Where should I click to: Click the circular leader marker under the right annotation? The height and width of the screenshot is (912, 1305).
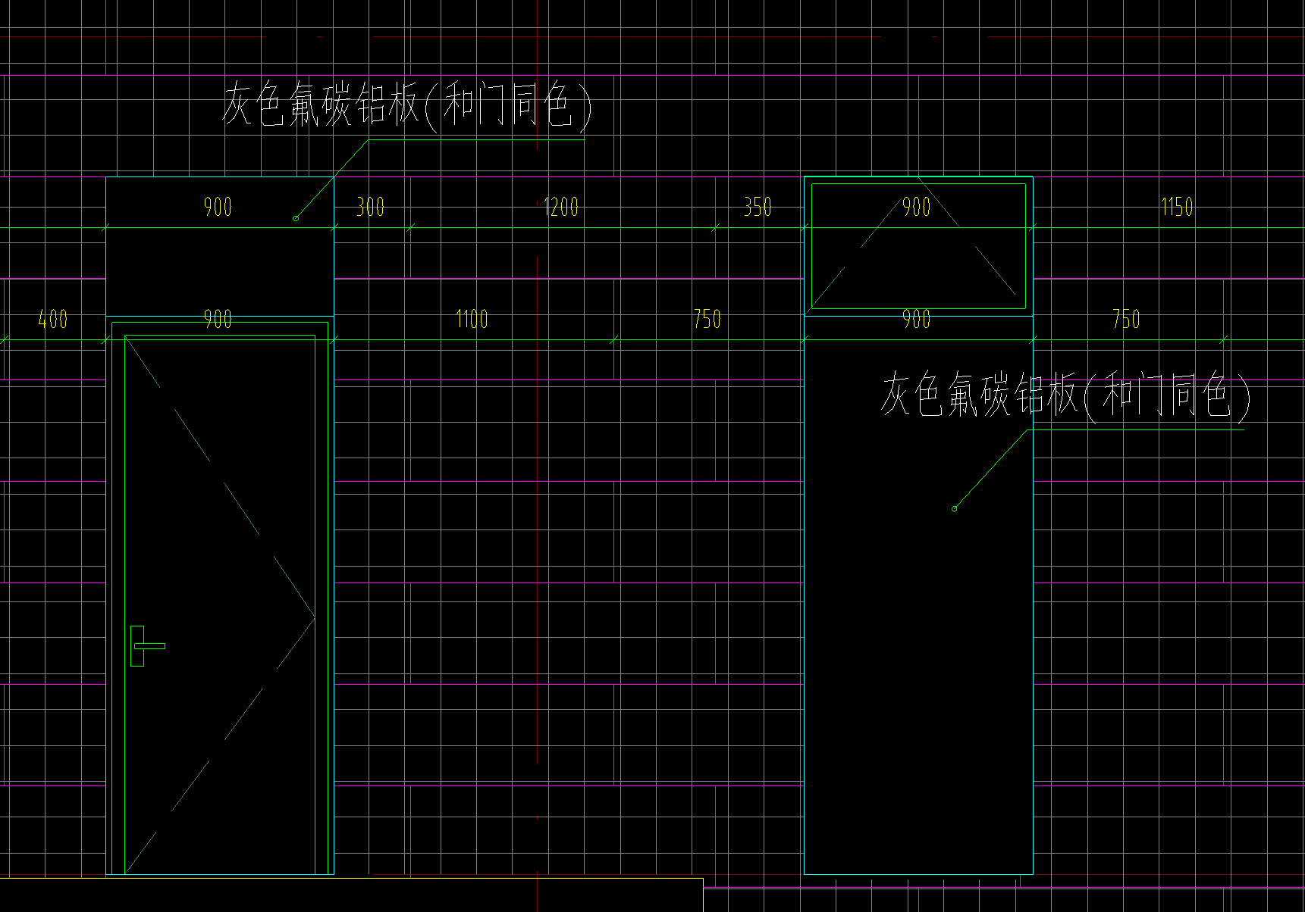(955, 508)
